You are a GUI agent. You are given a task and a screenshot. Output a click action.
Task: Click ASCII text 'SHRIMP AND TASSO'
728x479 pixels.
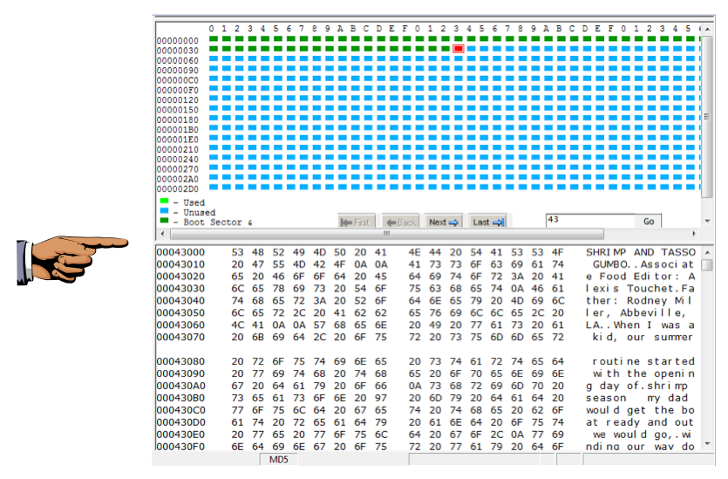pyautogui.click(x=641, y=252)
